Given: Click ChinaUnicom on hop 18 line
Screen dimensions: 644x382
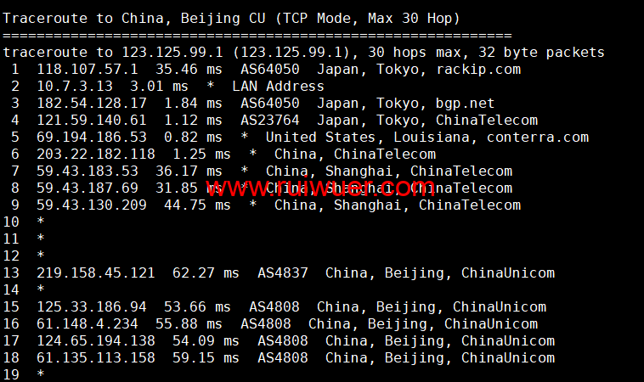Looking at the screenshot, I should (x=508, y=357).
